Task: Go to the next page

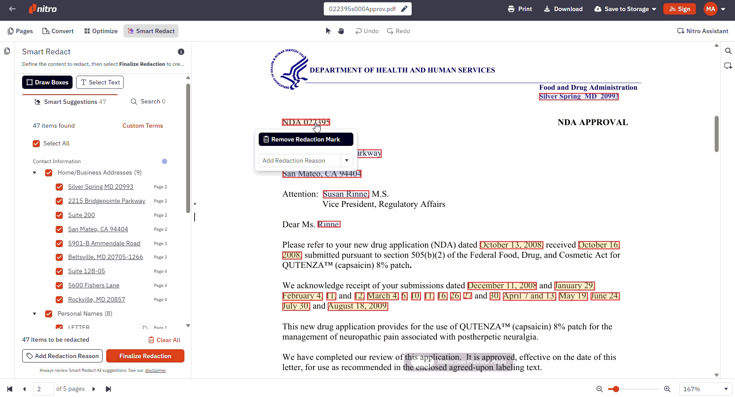Action: 93,389
